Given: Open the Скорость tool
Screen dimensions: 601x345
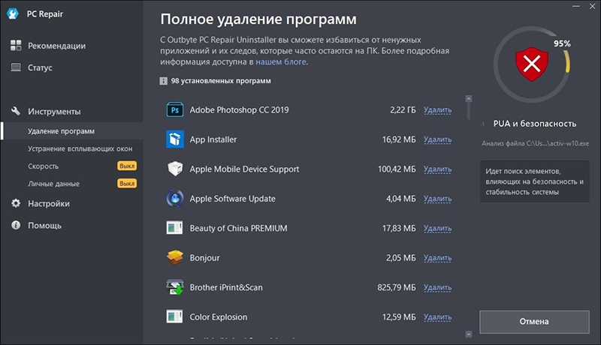Looking at the screenshot, I should pyautogui.click(x=43, y=166).
